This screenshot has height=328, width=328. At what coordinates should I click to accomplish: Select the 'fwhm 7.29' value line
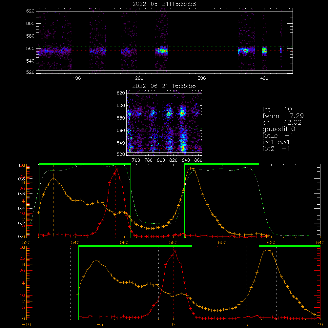point(283,116)
